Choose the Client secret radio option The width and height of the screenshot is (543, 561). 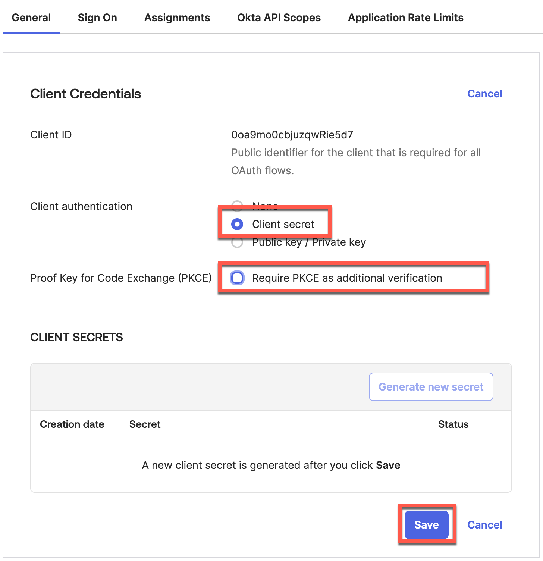(237, 224)
